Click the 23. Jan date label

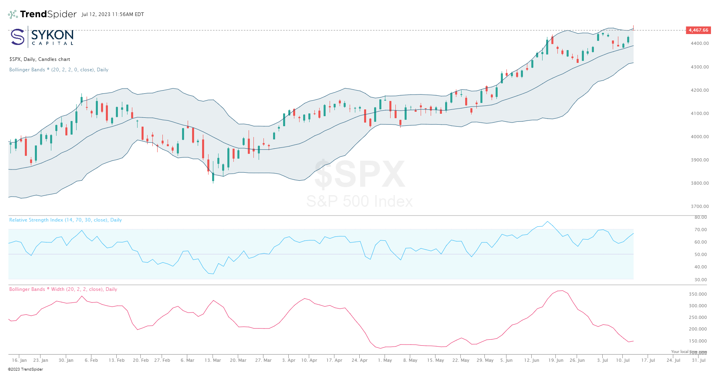coord(41,360)
